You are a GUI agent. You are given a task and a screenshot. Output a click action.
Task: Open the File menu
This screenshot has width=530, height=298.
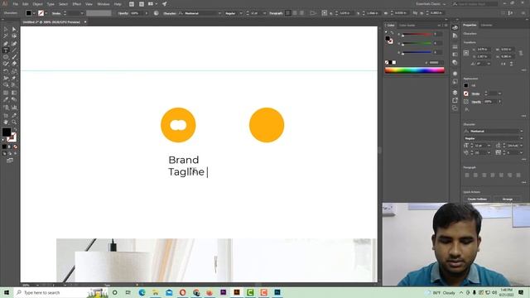tap(15, 4)
